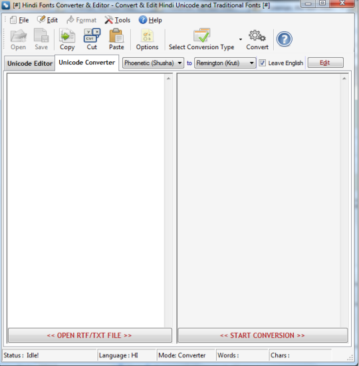Click the resize grip in the status bar corner
Viewport: 359px width, 366px height.
pyautogui.click(x=350, y=358)
